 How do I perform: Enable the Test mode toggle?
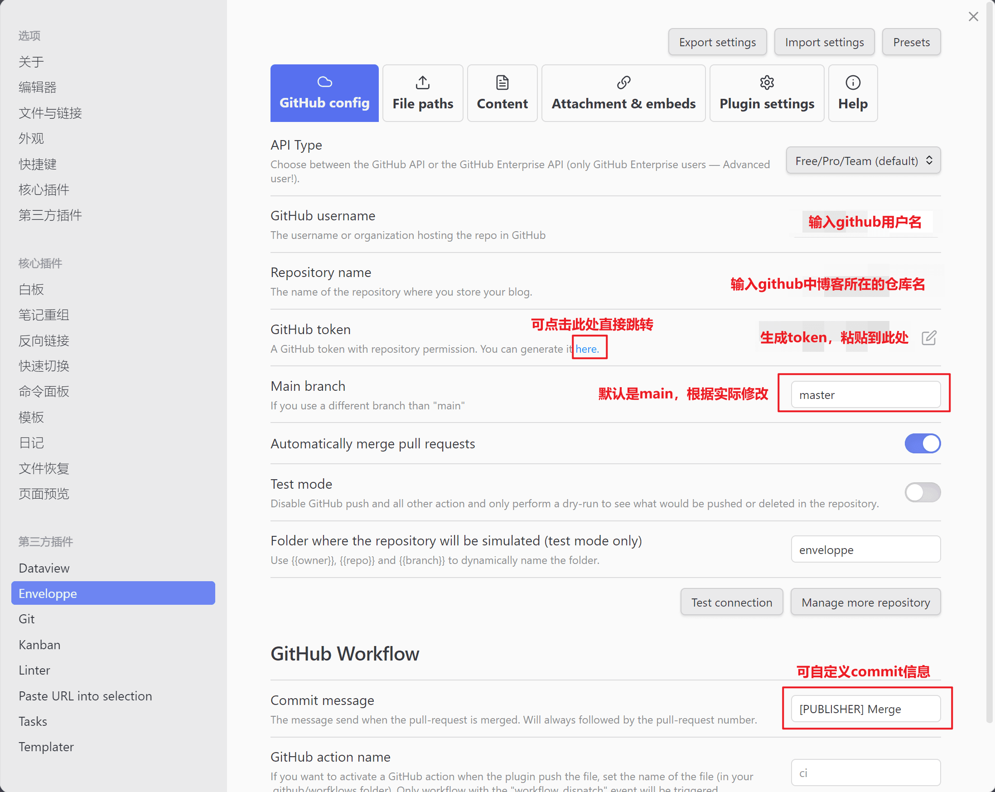click(922, 492)
